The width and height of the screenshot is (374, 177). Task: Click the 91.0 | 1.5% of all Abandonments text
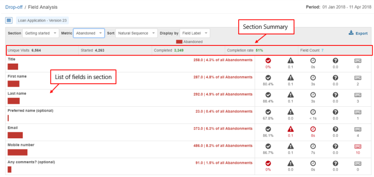pos(224,163)
